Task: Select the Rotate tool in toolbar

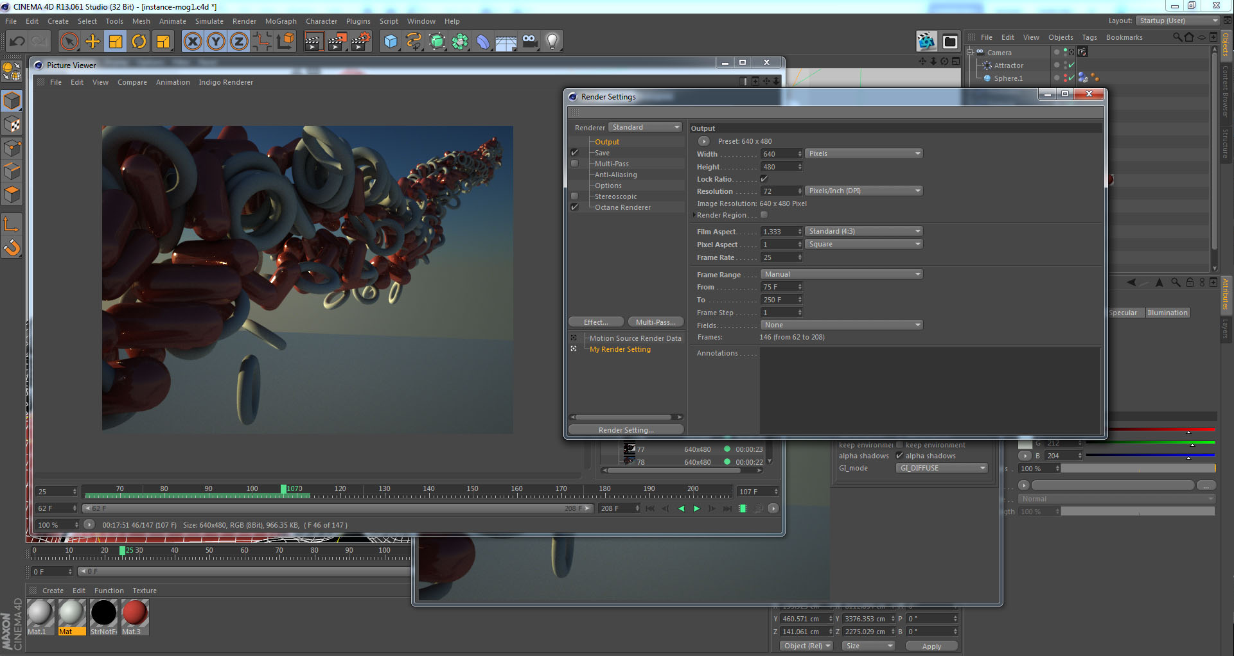Action: 139,42
